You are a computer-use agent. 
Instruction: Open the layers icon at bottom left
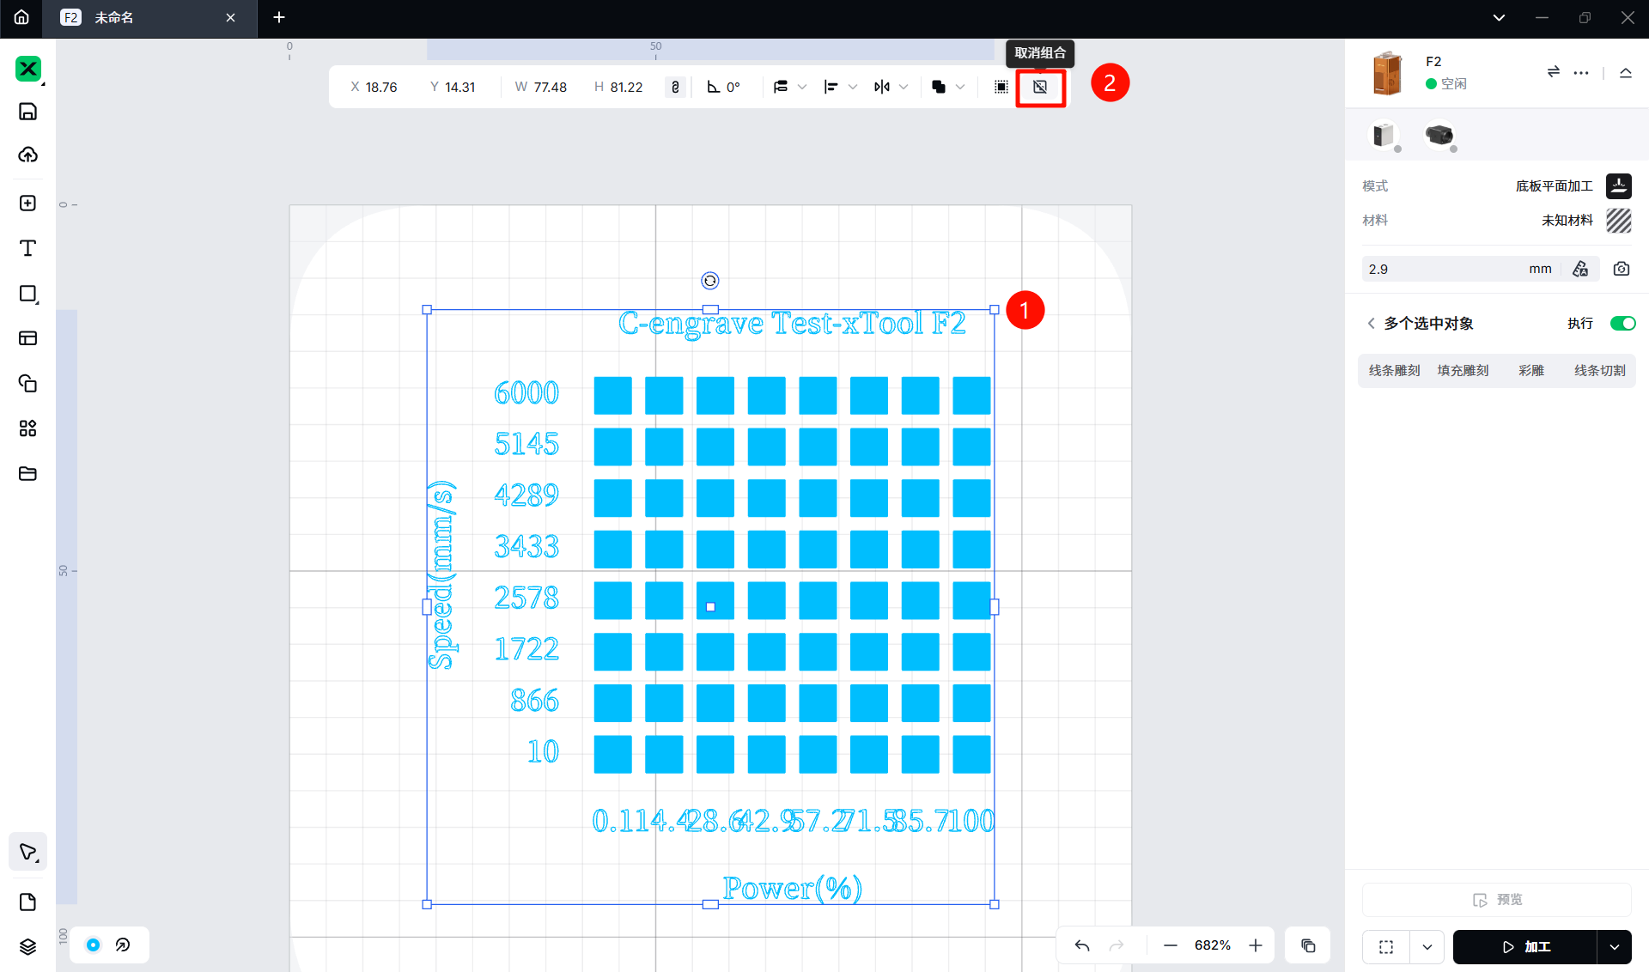[x=27, y=946]
